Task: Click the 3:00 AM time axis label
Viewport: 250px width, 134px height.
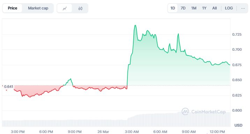Action: point(132,132)
